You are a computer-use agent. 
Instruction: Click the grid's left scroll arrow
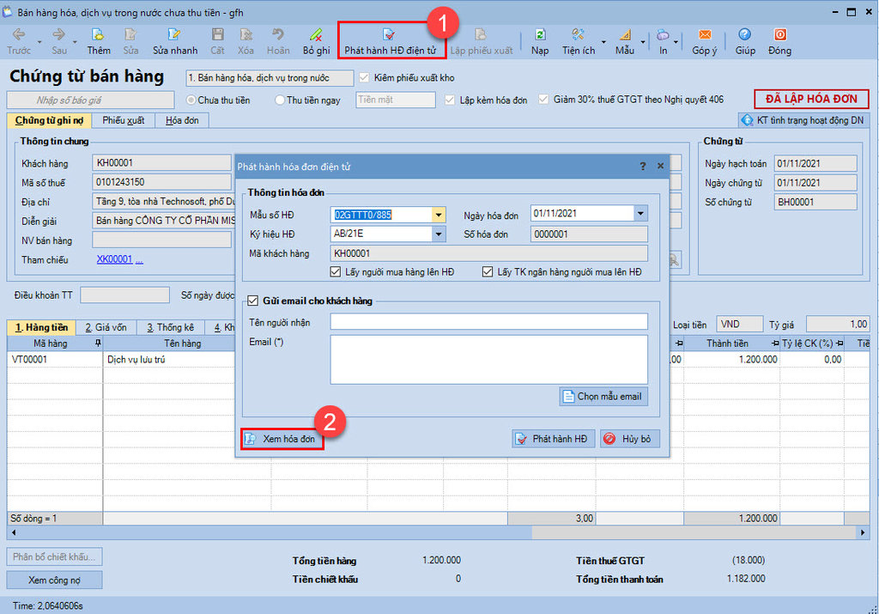[x=14, y=532]
